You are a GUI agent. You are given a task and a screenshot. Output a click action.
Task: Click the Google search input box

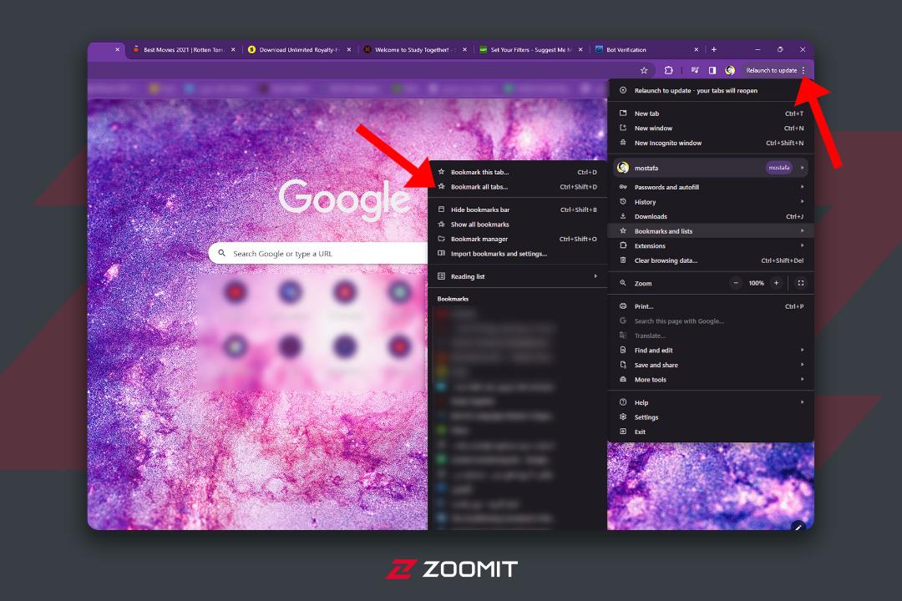tap(319, 254)
